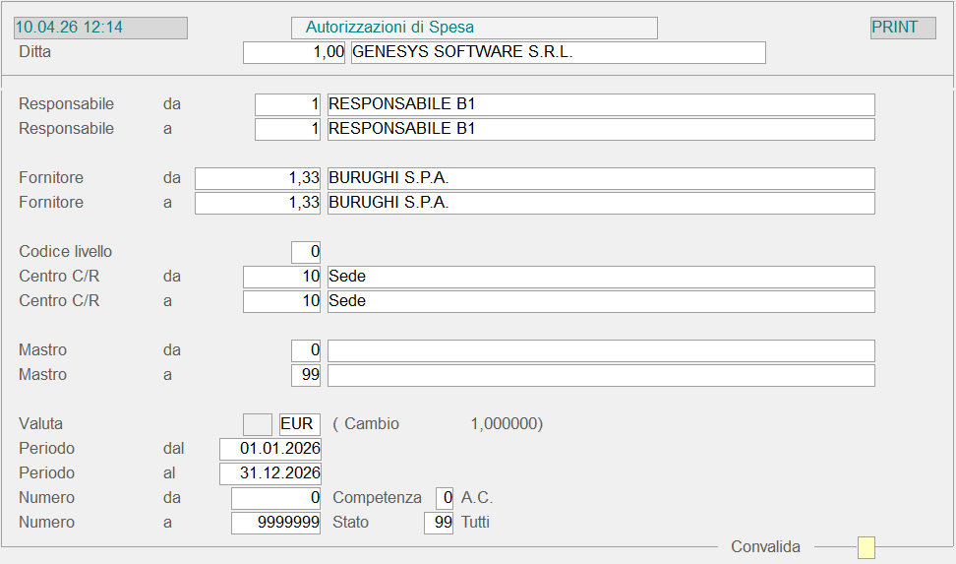Viewport: 956px width, 564px height.
Task: Focus the Mastro da code field
Action: (306, 350)
